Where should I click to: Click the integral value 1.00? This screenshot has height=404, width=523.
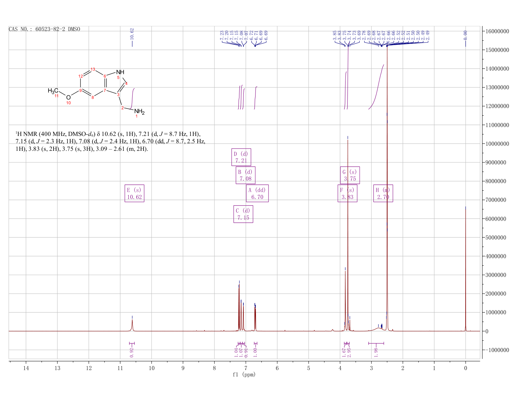point(255,352)
